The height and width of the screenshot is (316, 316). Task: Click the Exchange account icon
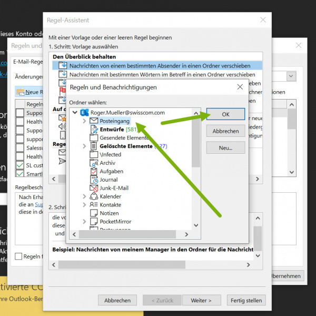coord(84,113)
